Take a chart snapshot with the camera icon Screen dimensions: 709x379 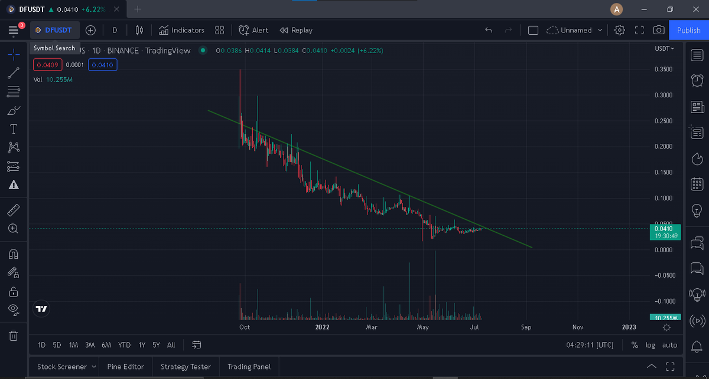click(659, 30)
